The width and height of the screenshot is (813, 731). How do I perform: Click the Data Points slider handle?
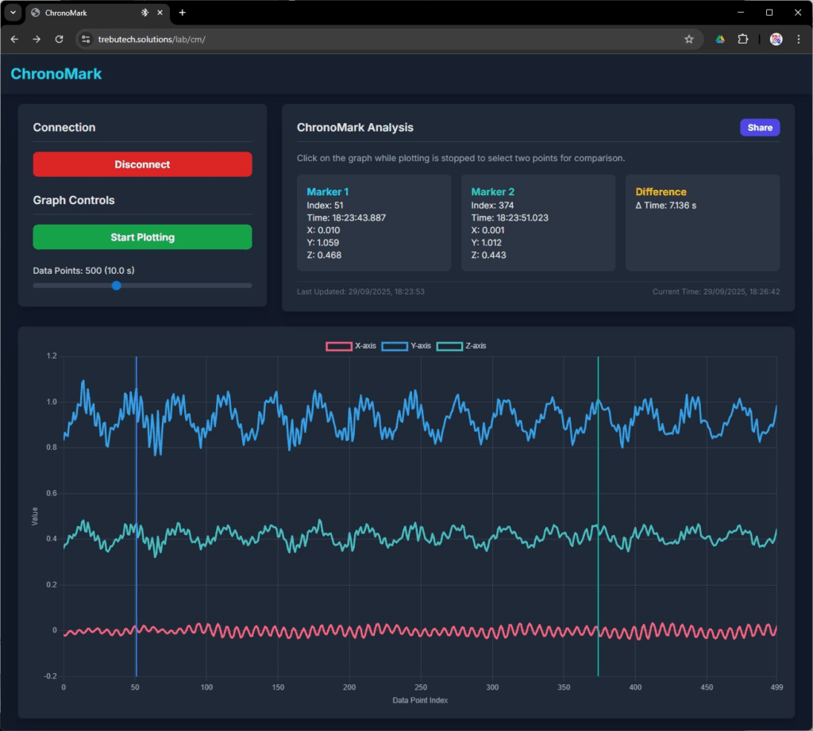click(x=117, y=285)
